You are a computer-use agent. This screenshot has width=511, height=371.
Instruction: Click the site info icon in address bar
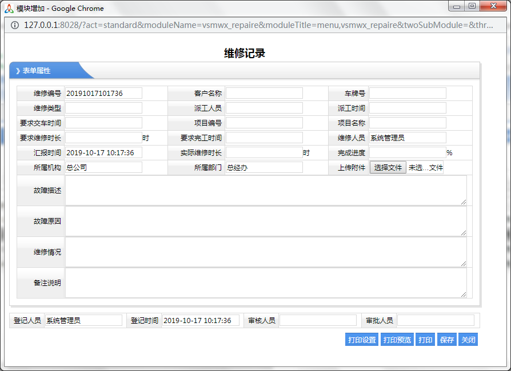click(x=15, y=26)
